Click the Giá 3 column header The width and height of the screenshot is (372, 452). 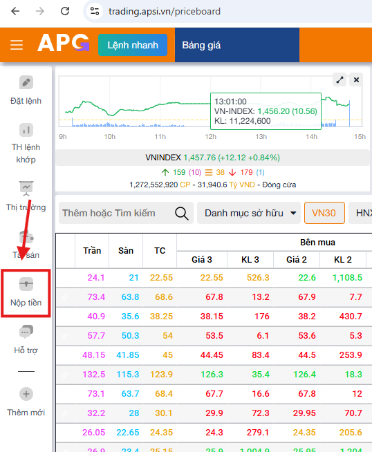(202, 259)
